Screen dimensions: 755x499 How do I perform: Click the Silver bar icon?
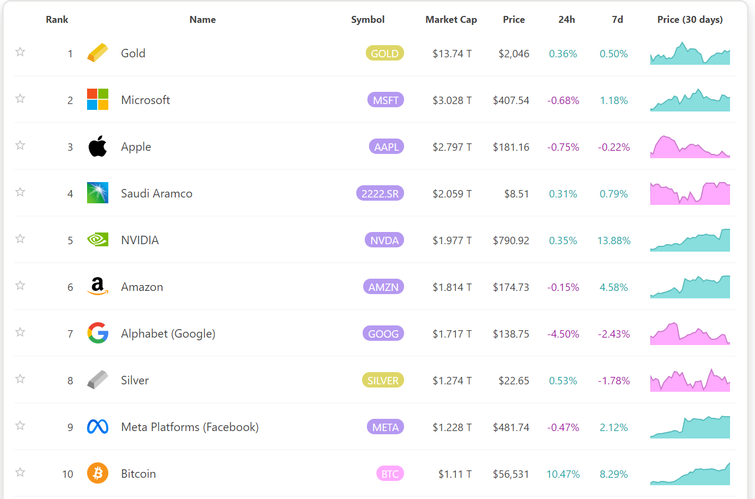(98, 380)
